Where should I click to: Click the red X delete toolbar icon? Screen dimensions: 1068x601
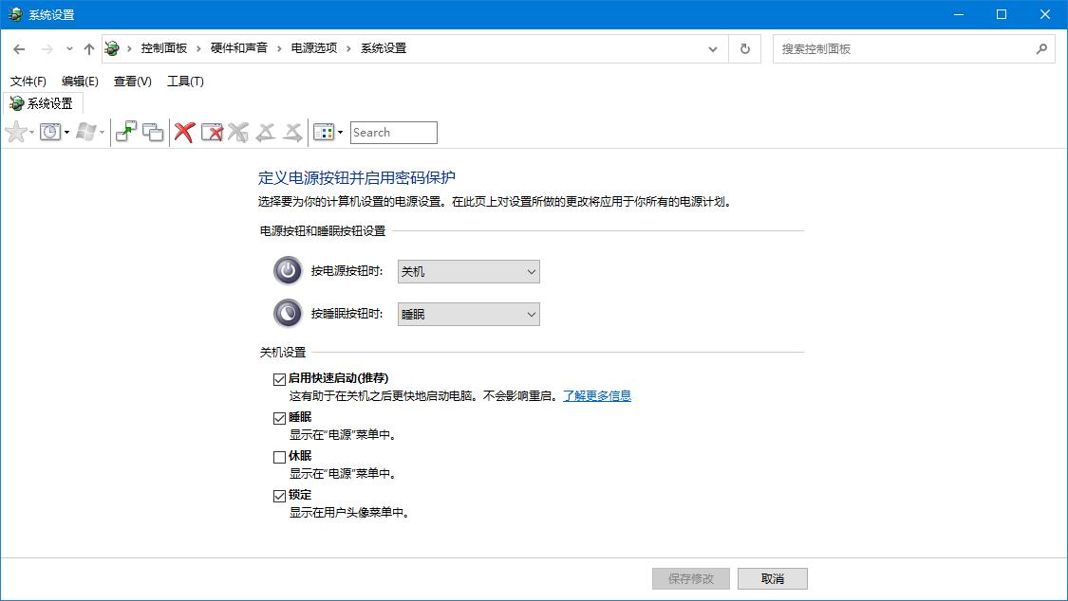click(183, 132)
